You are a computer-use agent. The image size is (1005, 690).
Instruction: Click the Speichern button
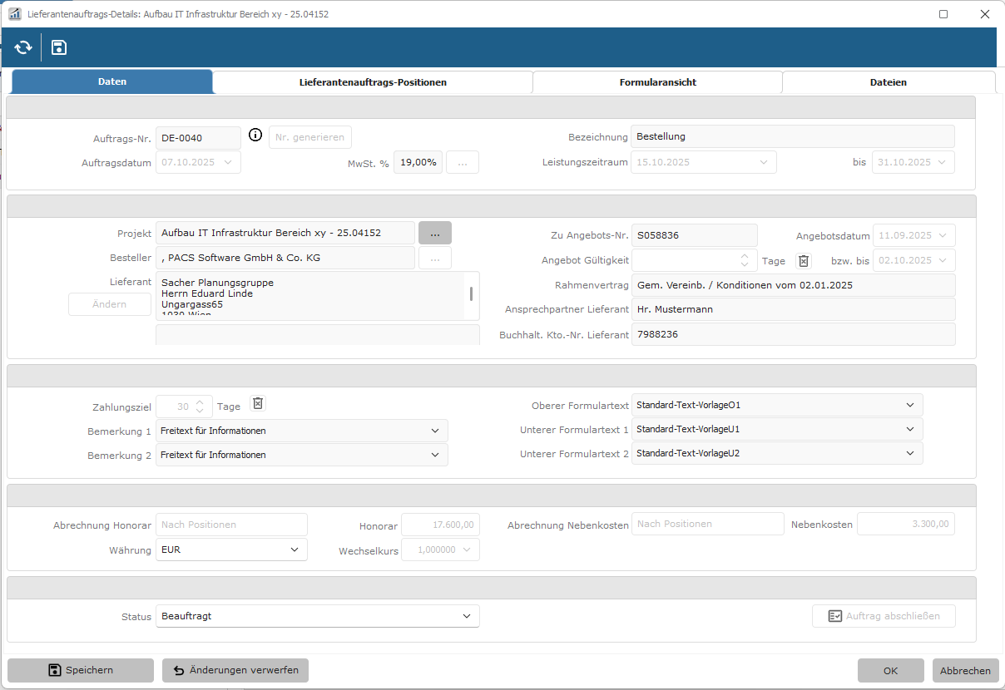click(81, 670)
